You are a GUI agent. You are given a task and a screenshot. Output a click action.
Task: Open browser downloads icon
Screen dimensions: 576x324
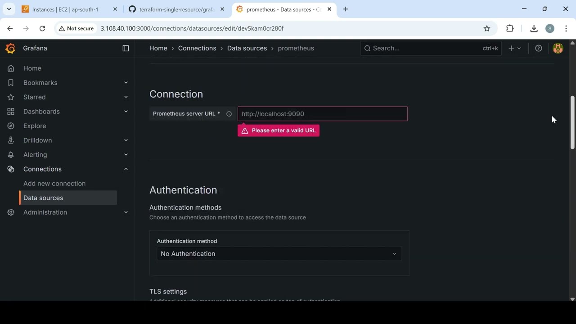coord(534,28)
